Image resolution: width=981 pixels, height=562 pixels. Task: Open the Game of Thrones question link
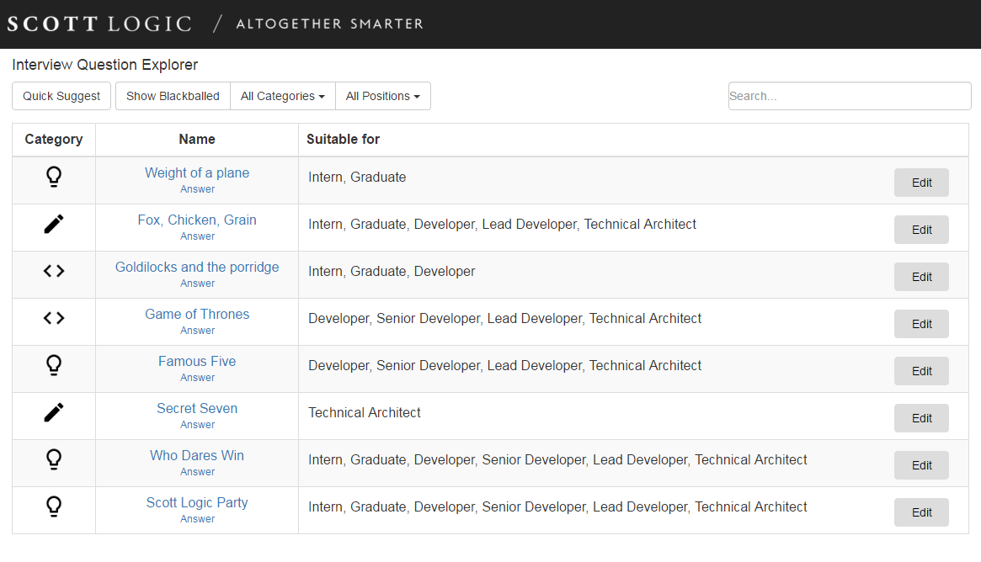pyautogui.click(x=197, y=314)
